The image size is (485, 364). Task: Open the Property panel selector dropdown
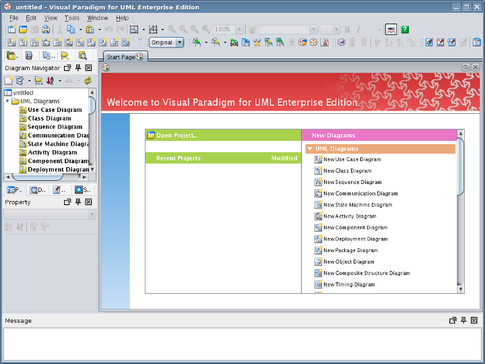coord(92,214)
